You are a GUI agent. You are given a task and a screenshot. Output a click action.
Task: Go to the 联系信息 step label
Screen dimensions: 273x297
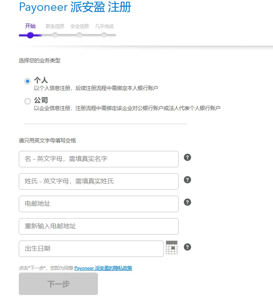(x=55, y=26)
